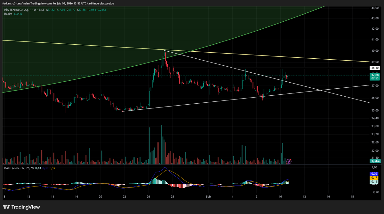Click the 41,00 price axis label
Image resolution: width=384 pixels, height=214 pixels.
coord(375,40)
